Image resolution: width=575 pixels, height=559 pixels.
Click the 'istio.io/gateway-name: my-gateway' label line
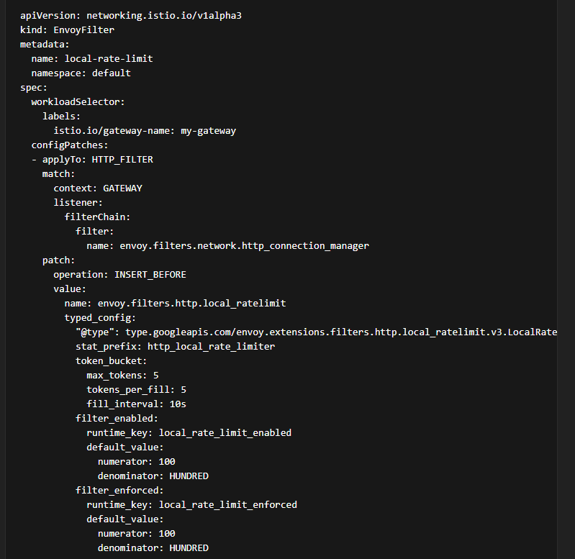coord(145,130)
